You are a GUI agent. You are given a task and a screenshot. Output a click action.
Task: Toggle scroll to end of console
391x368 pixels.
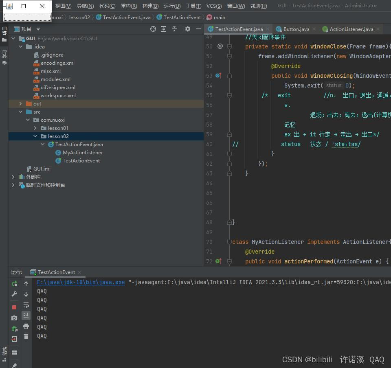click(26, 315)
